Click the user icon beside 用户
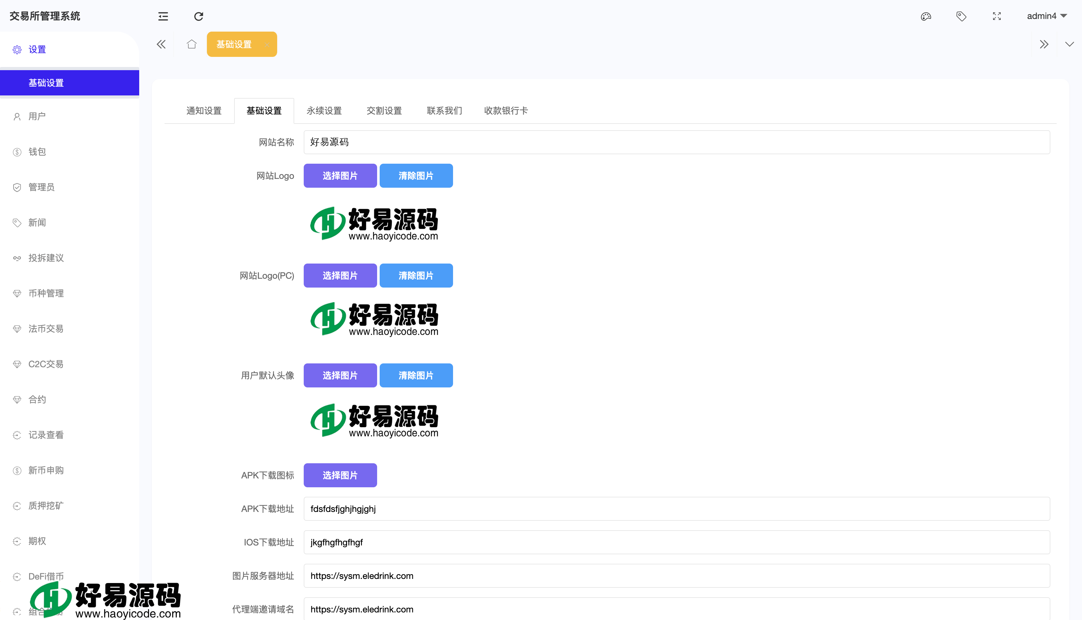Image resolution: width=1082 pixels, height=620 pixels. 17,116
